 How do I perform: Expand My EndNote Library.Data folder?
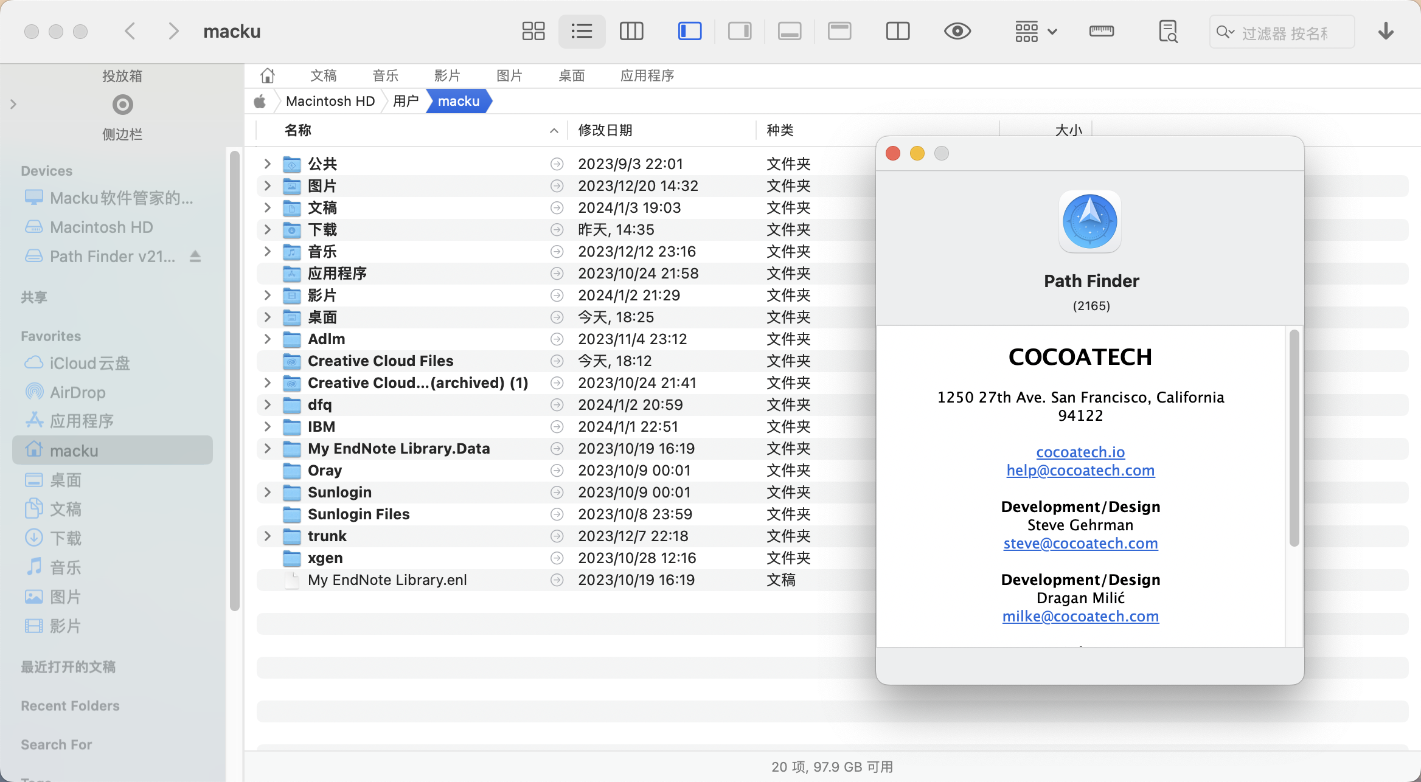click(x=267, y=448)
